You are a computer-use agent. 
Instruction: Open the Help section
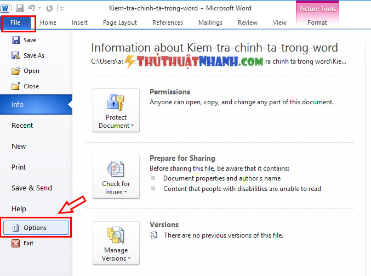19,209
